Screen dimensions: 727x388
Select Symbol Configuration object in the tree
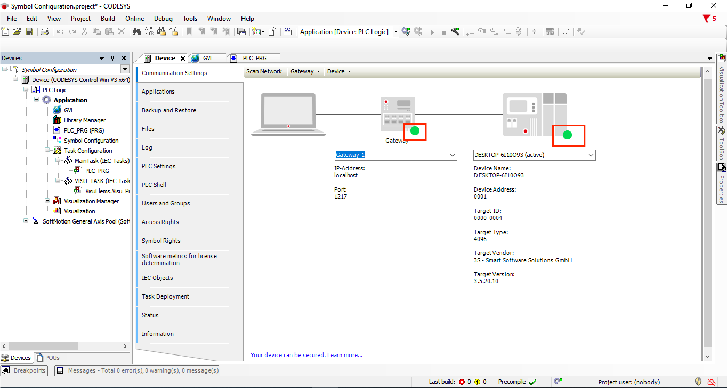click(91, 141)
